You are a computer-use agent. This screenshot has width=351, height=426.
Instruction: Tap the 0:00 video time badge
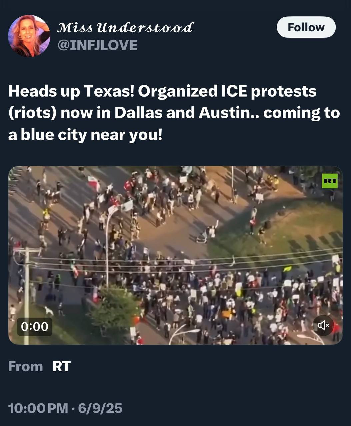[x=35, y=326]
